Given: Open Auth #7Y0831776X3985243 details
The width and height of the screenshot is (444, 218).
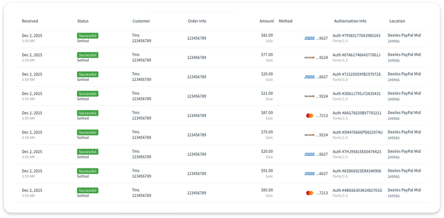Looking at the screenshot, I should tap(356, 35).
